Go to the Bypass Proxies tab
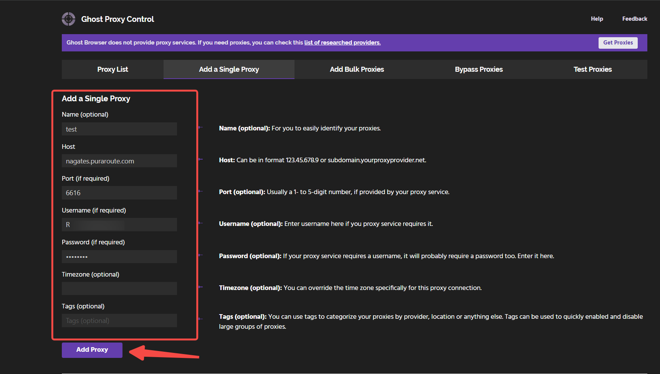Viewport: 660px width, 374px height. [479, 69]
